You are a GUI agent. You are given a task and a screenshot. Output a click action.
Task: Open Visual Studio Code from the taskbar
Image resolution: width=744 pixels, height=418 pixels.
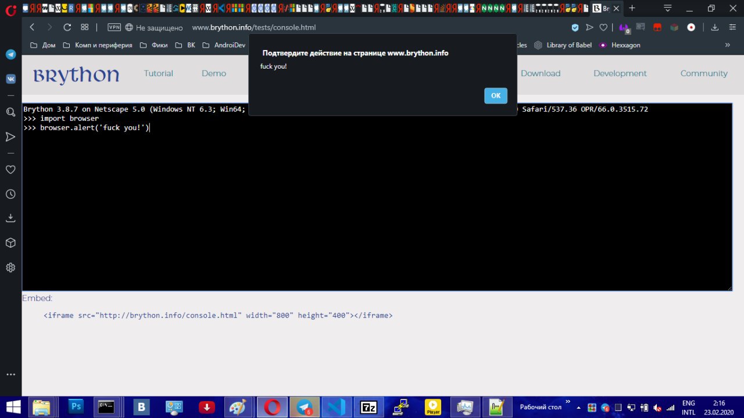pos(337,407)
